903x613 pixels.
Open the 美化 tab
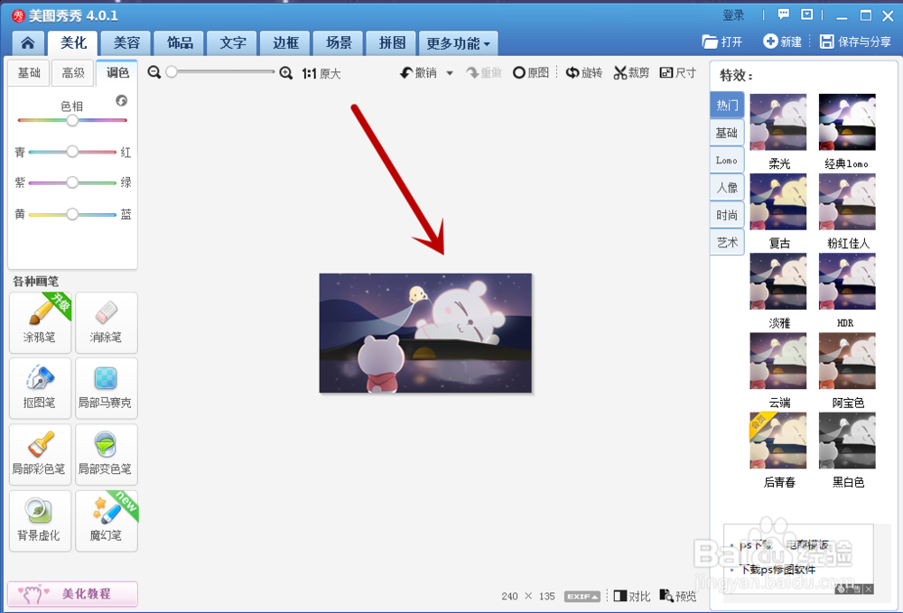[x=73, y=43]
